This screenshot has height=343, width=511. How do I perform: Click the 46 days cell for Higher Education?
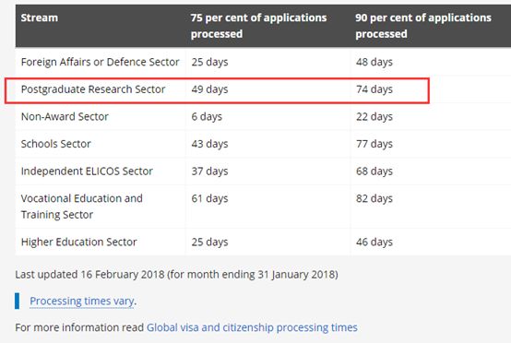[374, 242]
